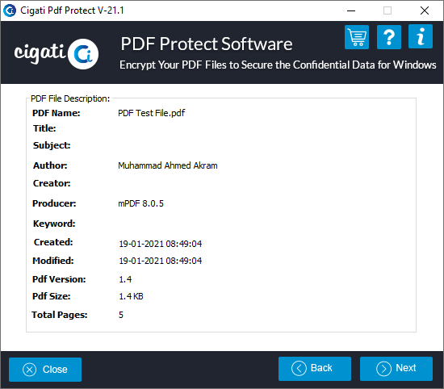The height and width of the screenshot is (389, 444).
Task: Click the 'Modified:' label
Action: (53, 261)
